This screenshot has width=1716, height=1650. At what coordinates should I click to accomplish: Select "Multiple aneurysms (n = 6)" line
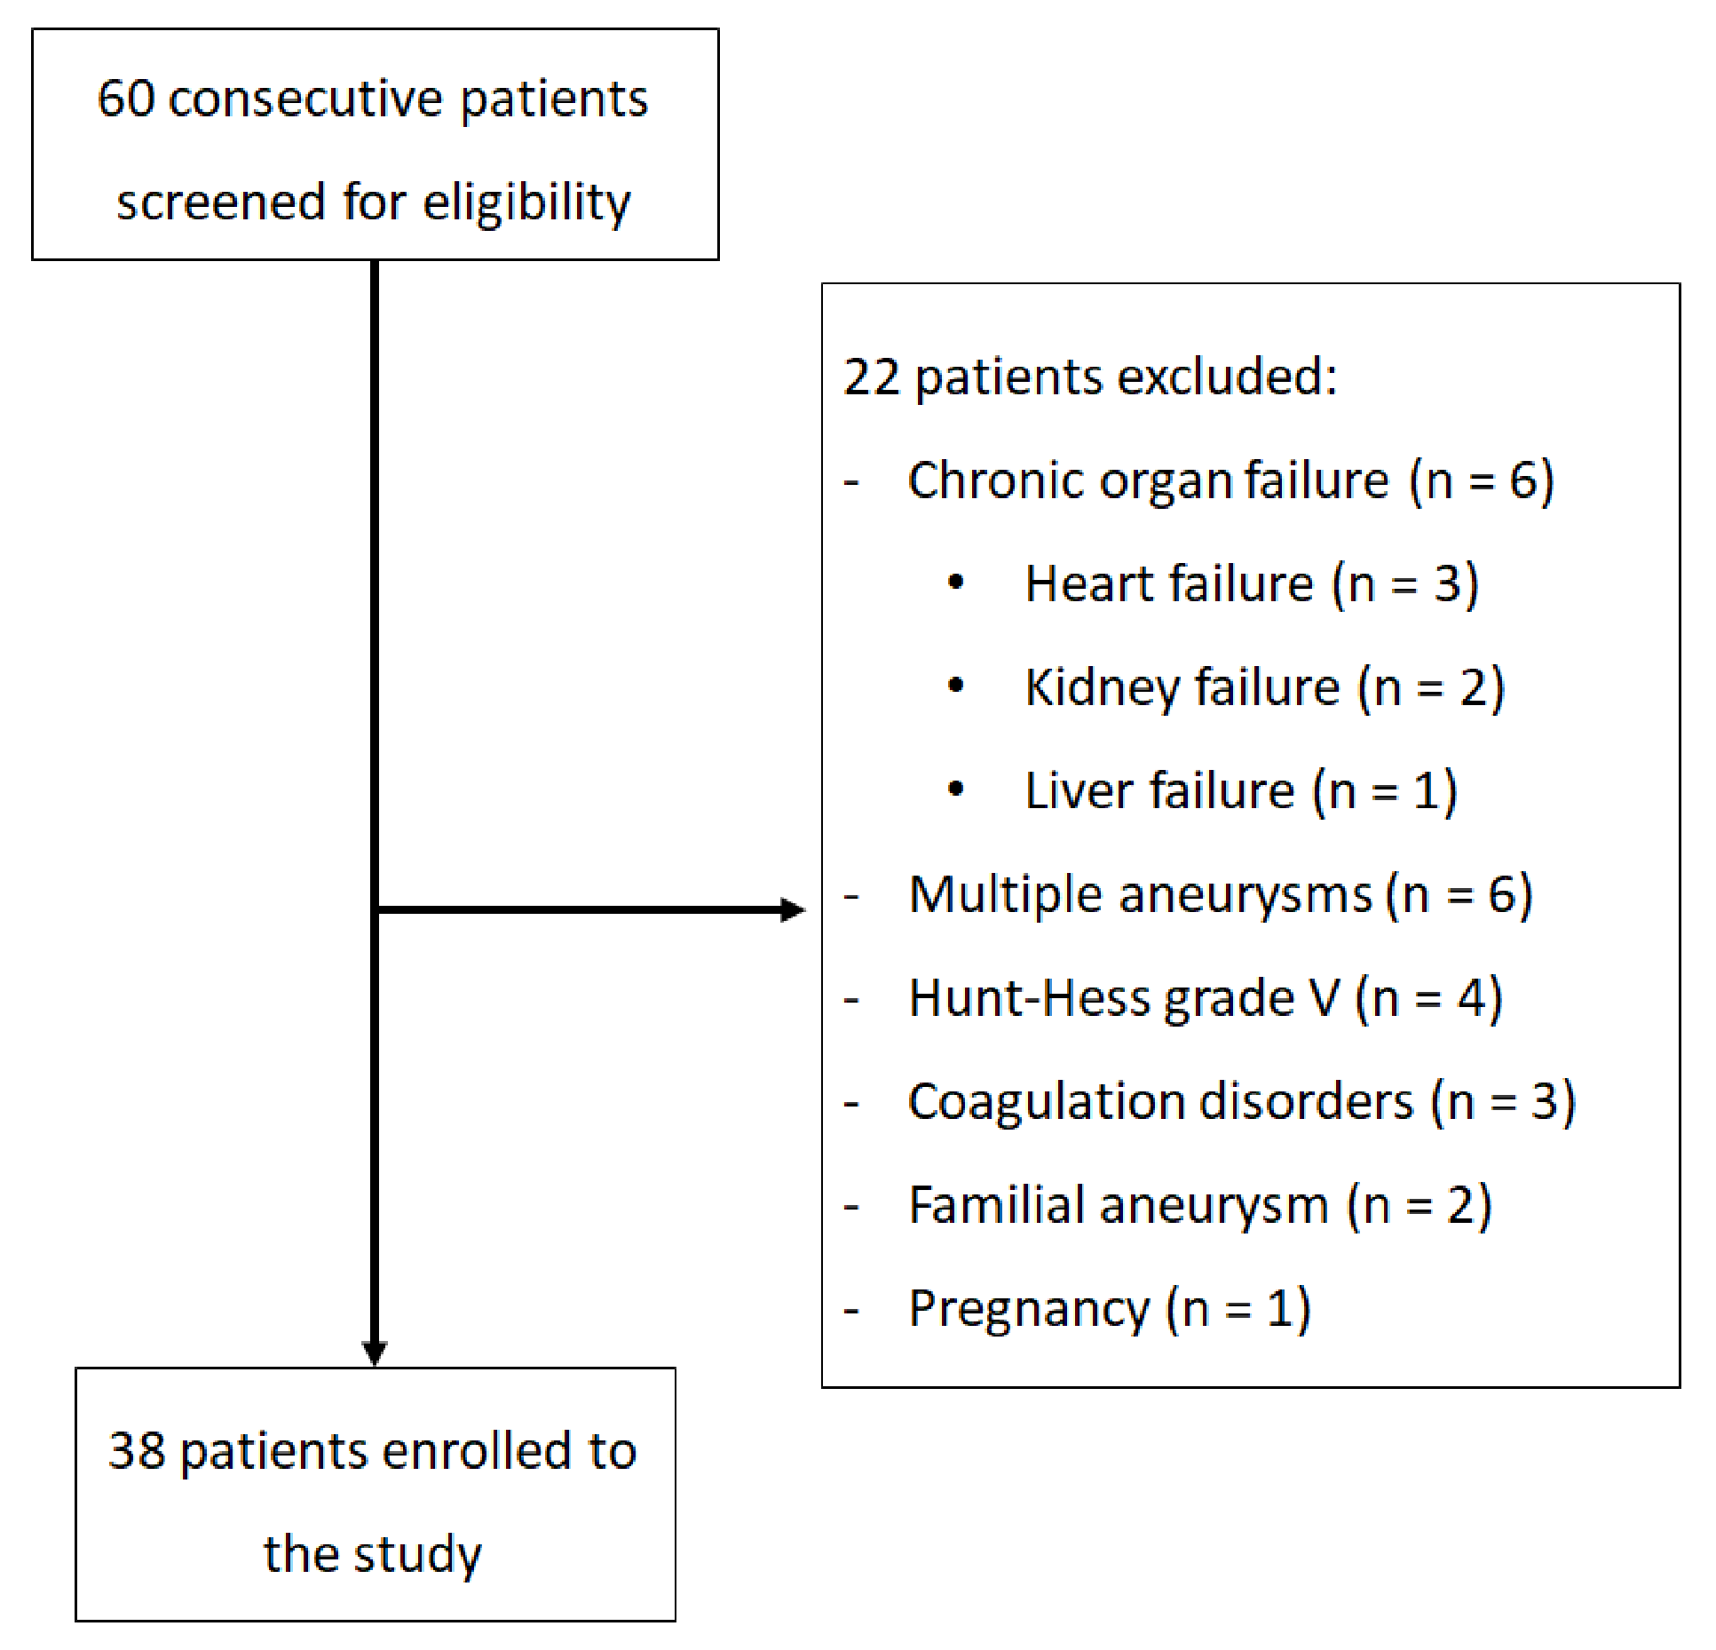1221,894
